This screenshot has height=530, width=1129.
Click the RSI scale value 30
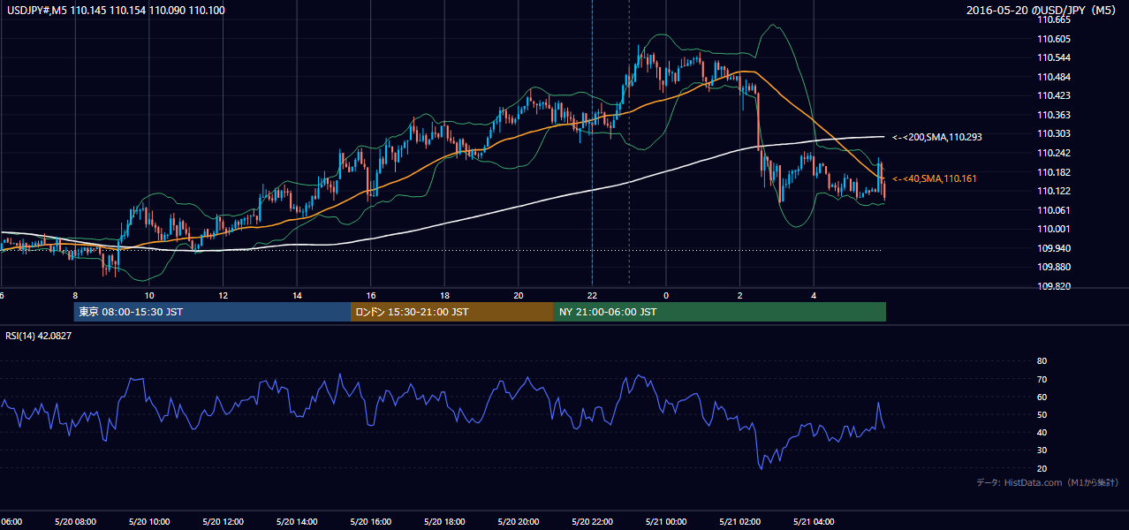coord(1042,450)
